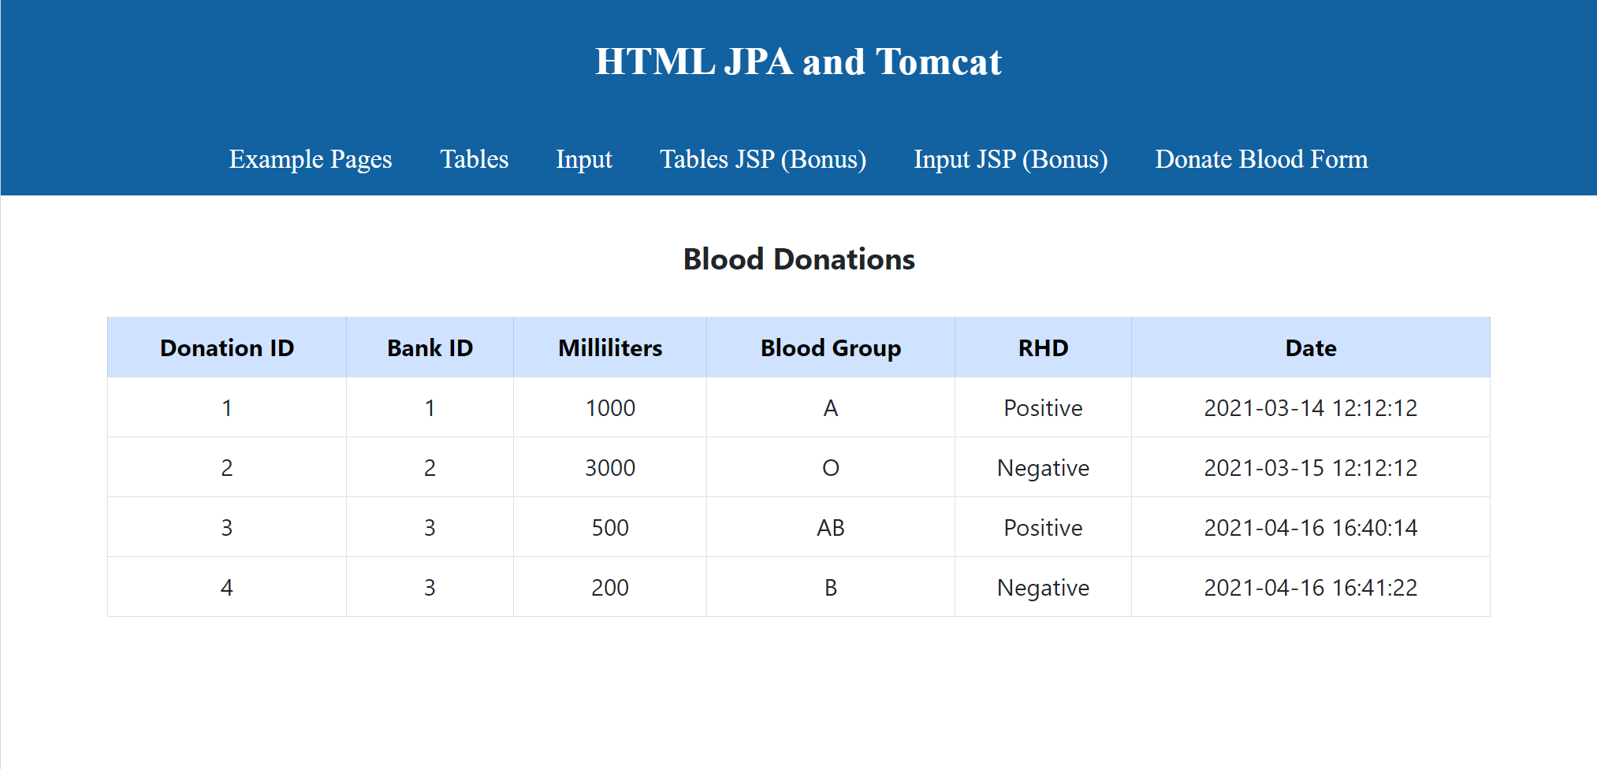Select the Milliliters column header

coord(609,347)
